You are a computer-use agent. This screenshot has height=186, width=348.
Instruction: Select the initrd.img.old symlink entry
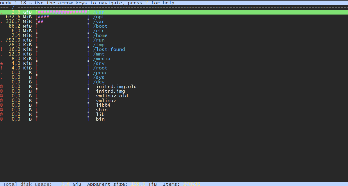click(116, 87)
